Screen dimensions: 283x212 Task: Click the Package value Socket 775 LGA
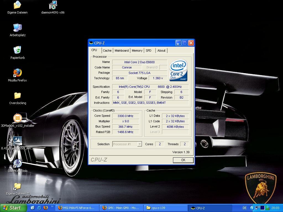[140, 73]
